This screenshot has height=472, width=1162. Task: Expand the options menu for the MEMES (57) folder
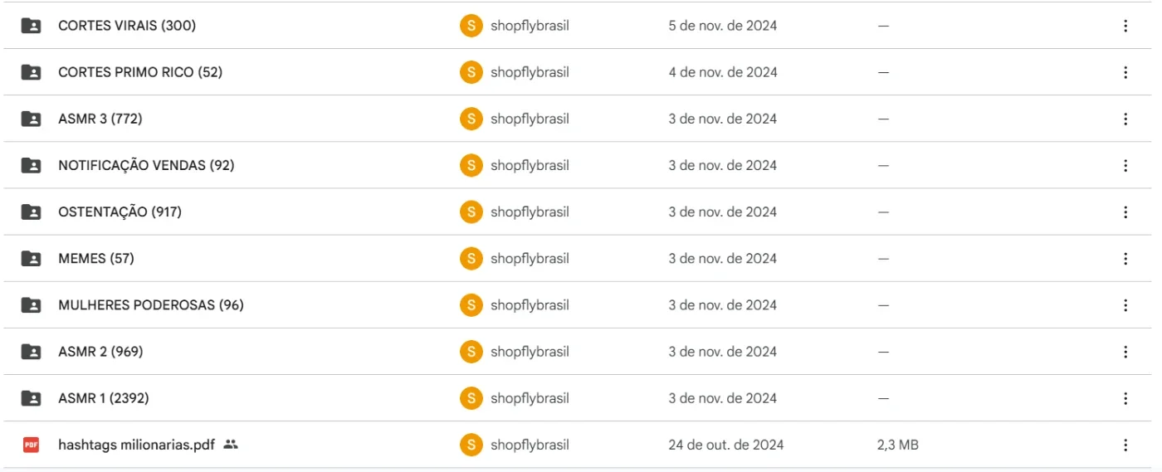[x=1125, y=258]
